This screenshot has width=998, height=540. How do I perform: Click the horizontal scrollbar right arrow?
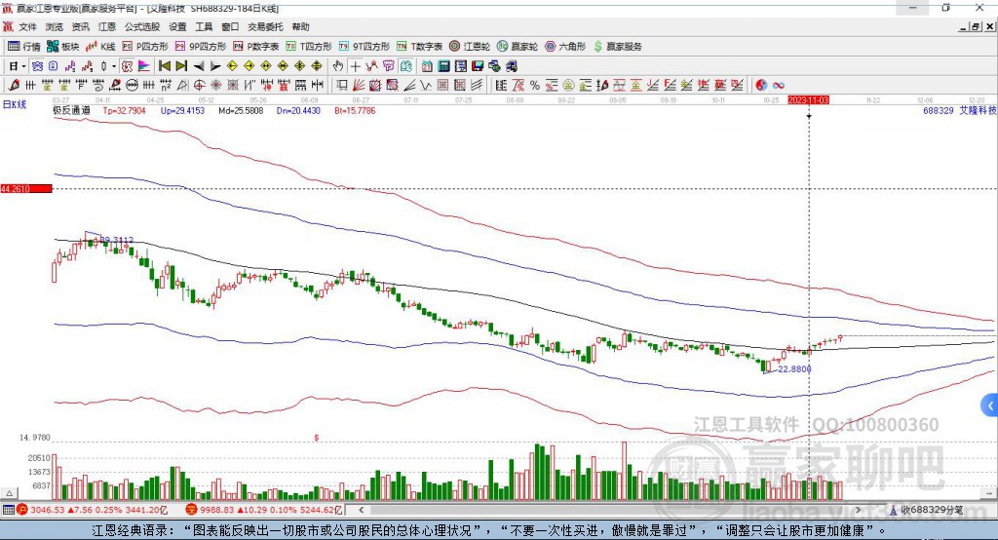pyautogui.click(x=858, y=510)
